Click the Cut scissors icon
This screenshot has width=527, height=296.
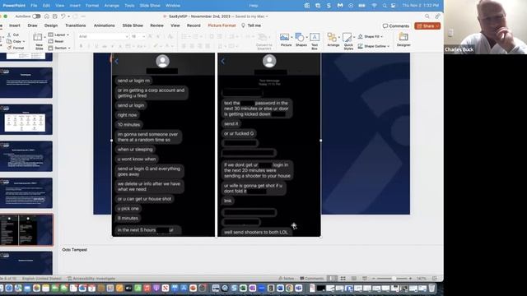click(9, 35)
